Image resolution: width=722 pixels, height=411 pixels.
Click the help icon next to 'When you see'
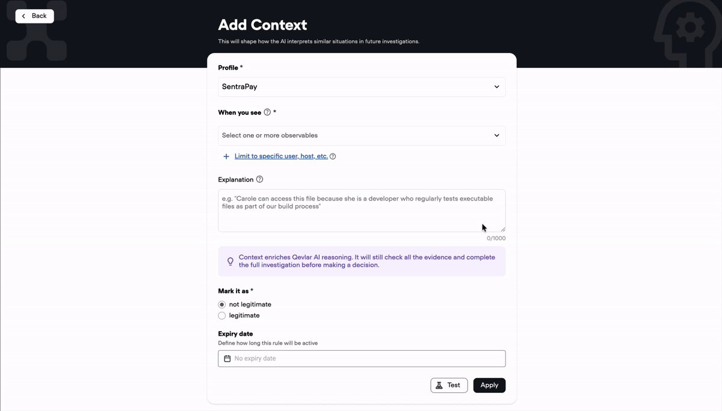coord(267,112)
